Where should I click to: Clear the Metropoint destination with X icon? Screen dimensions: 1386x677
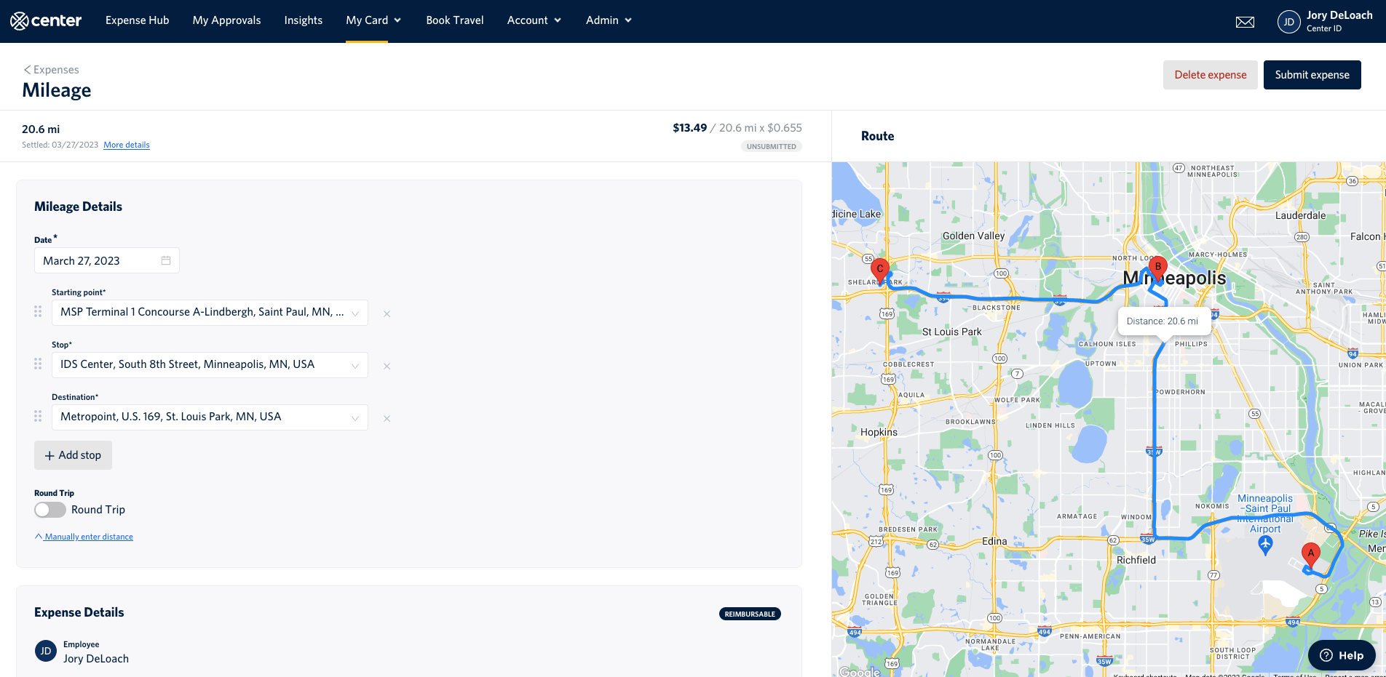[x=387, y=419]
